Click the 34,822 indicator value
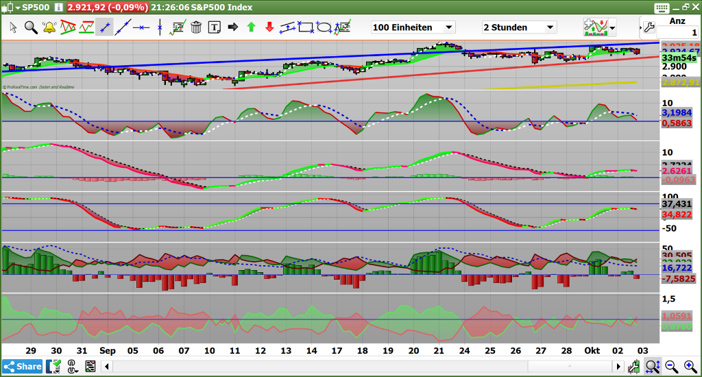 click(677, 215)
